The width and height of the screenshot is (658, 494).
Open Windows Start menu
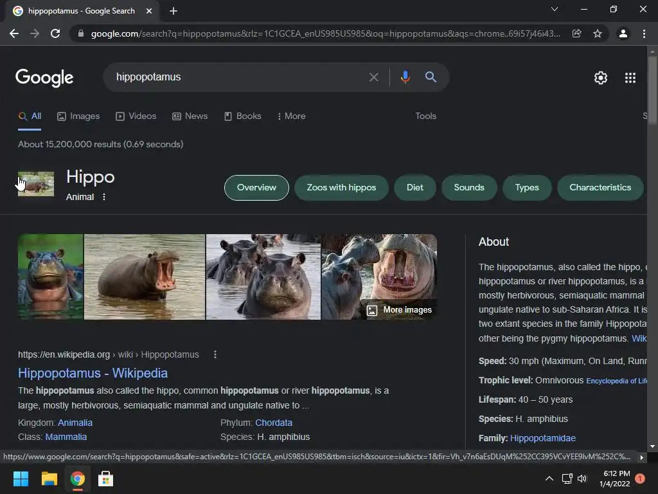tap(21, 479)
